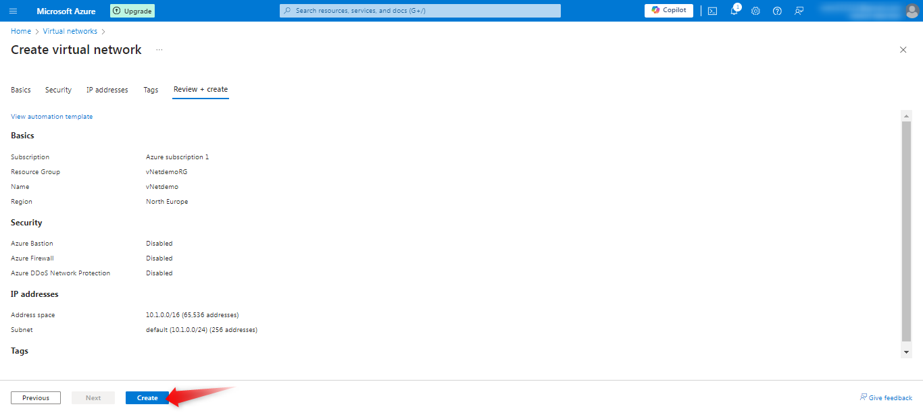The height and width of the screenshot is (415, 923).
Task: Click the Azure Bastion label
Action: coord(32,244)
